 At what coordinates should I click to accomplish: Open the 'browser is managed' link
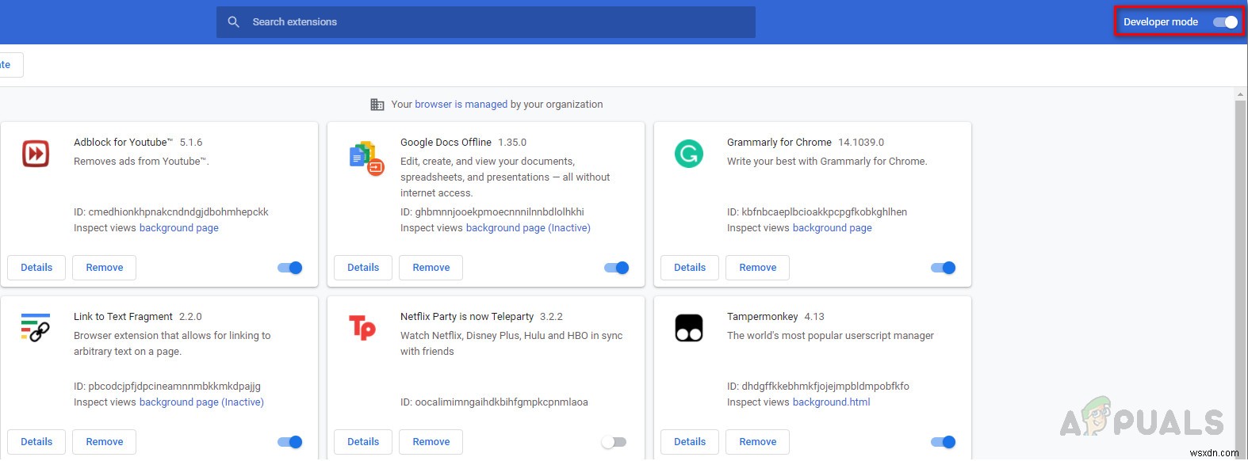pos(461,105)
